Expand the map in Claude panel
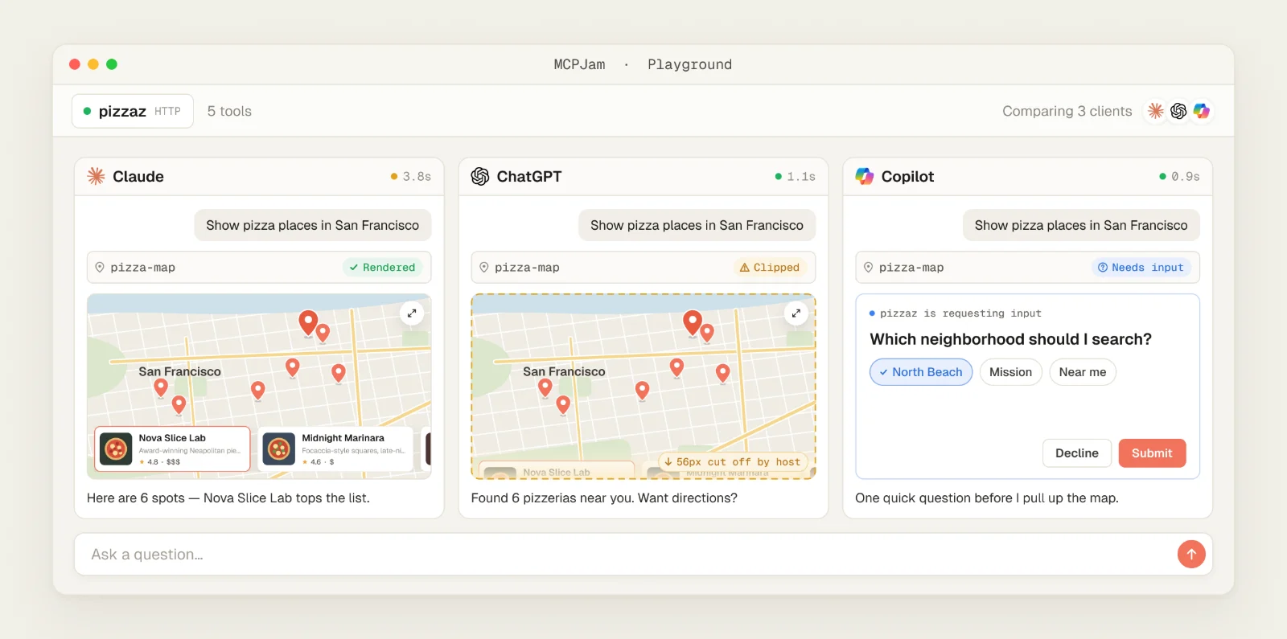Image resolution: width=1287 pixels, height=639 pixels. coord(412,313)
